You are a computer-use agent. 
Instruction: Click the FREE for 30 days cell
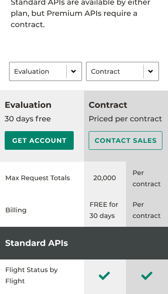[104, 210]
